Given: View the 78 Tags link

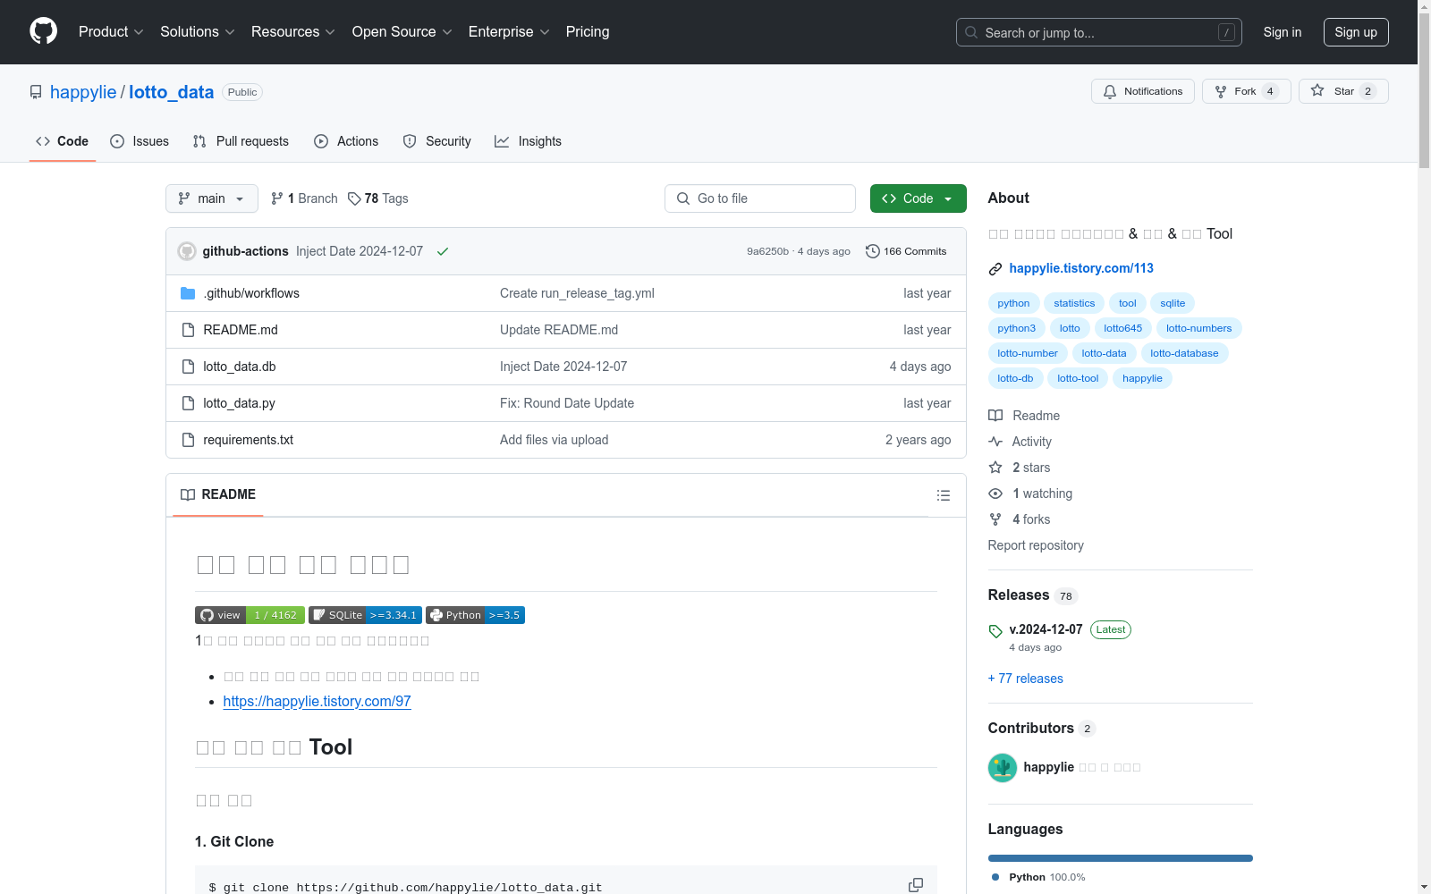Looking at the screenshot, I should coord(378,198).
